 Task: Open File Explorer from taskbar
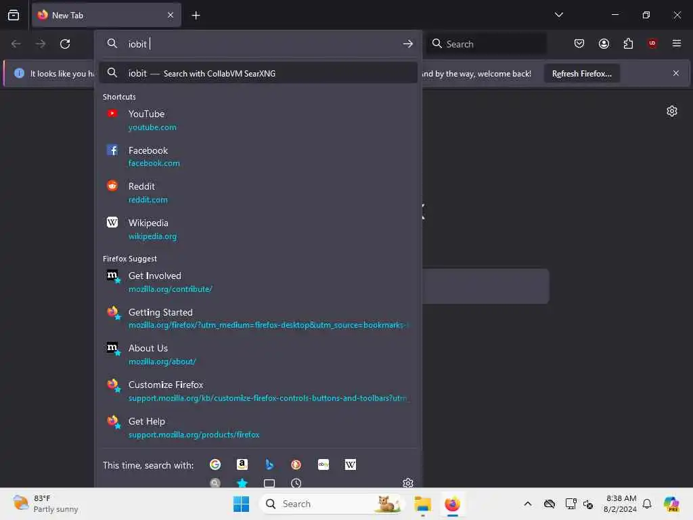pos(422,504)
